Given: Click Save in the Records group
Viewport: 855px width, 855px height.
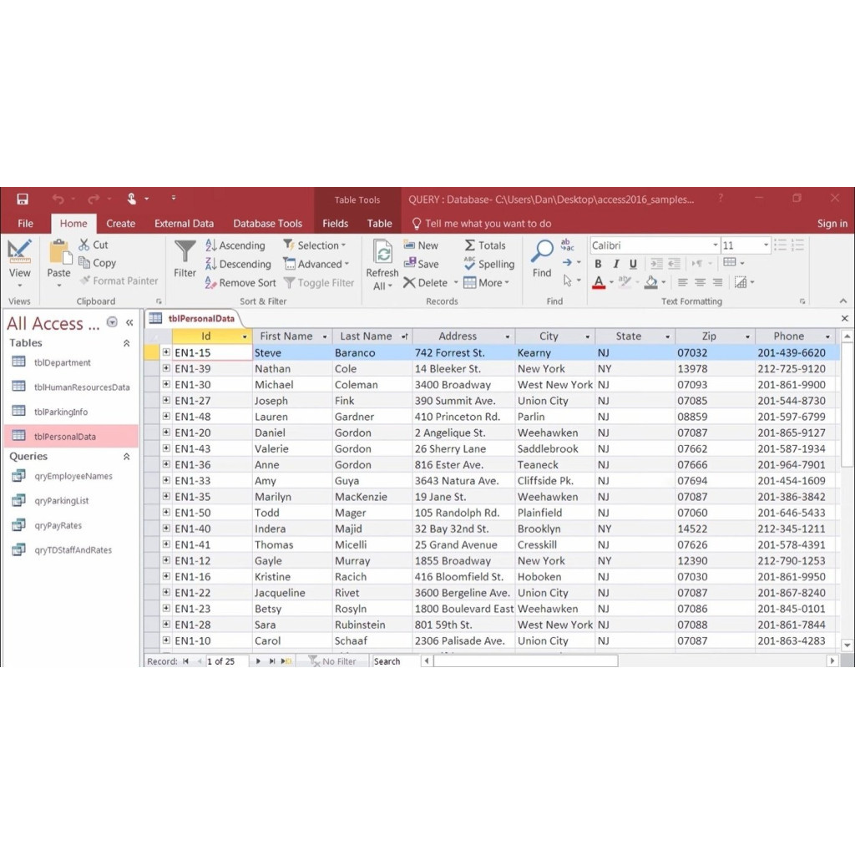Looking at the screenshot, I should coord(423,264).
